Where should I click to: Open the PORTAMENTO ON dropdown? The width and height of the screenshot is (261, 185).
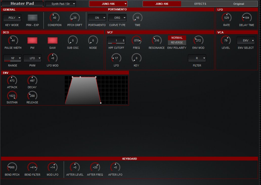(x=97, y=18)
